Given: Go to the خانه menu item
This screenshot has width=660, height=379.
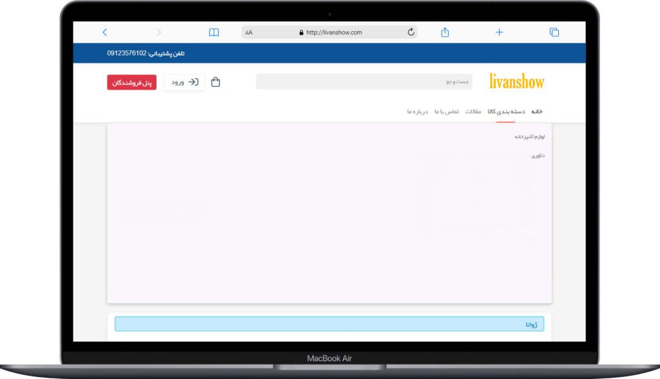Looking at the screenshot, I should click(x=536, y=112).
